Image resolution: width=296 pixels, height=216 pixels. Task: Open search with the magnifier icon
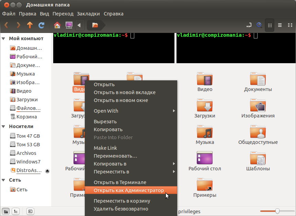click(259, 25)
